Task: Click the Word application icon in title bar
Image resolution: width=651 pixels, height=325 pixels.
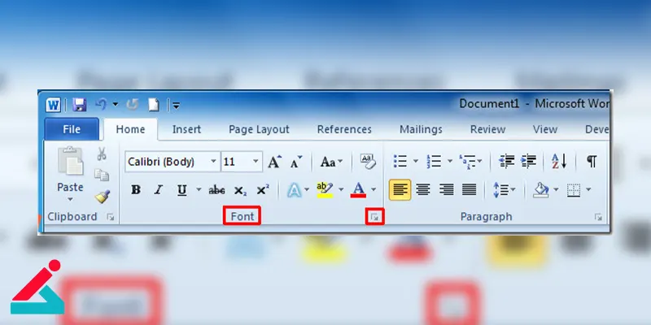Action: [53, 105]
